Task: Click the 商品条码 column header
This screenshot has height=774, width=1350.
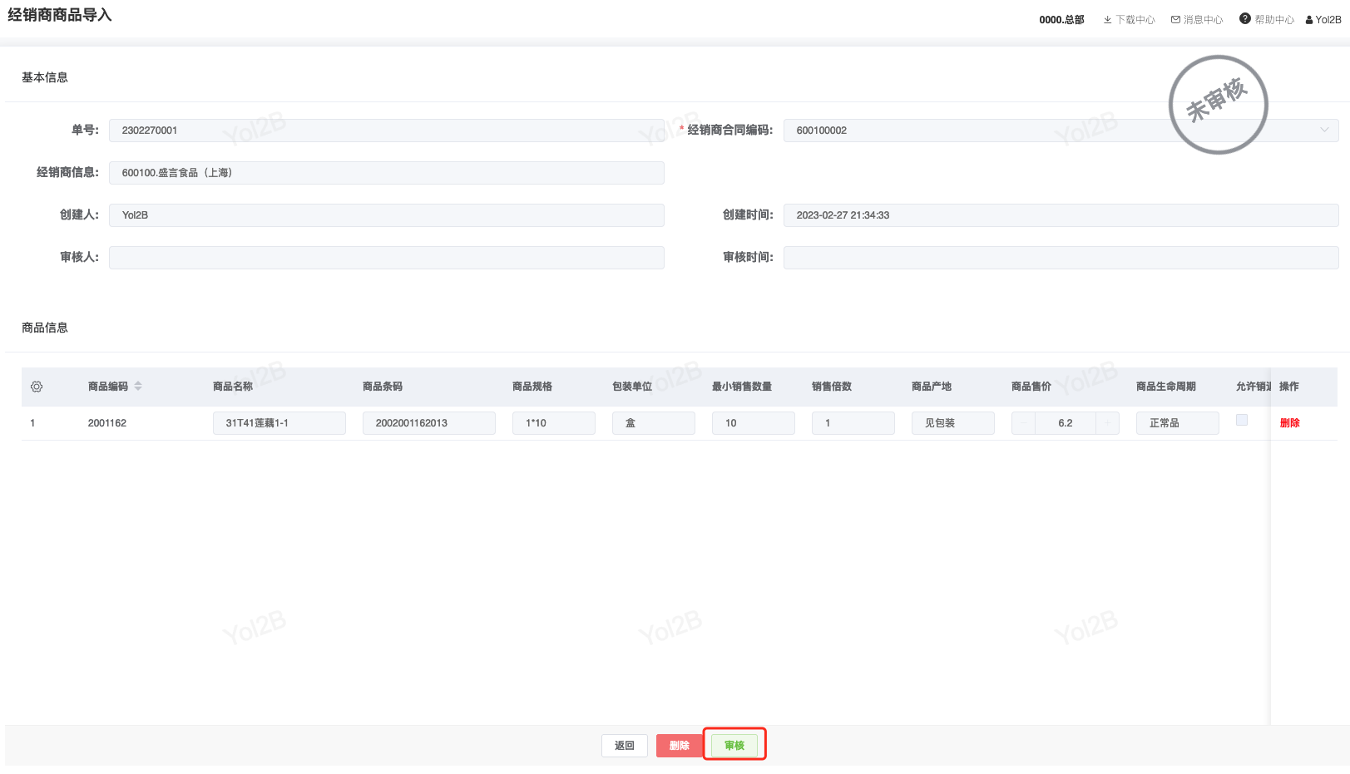Action: tap(383, 387)
